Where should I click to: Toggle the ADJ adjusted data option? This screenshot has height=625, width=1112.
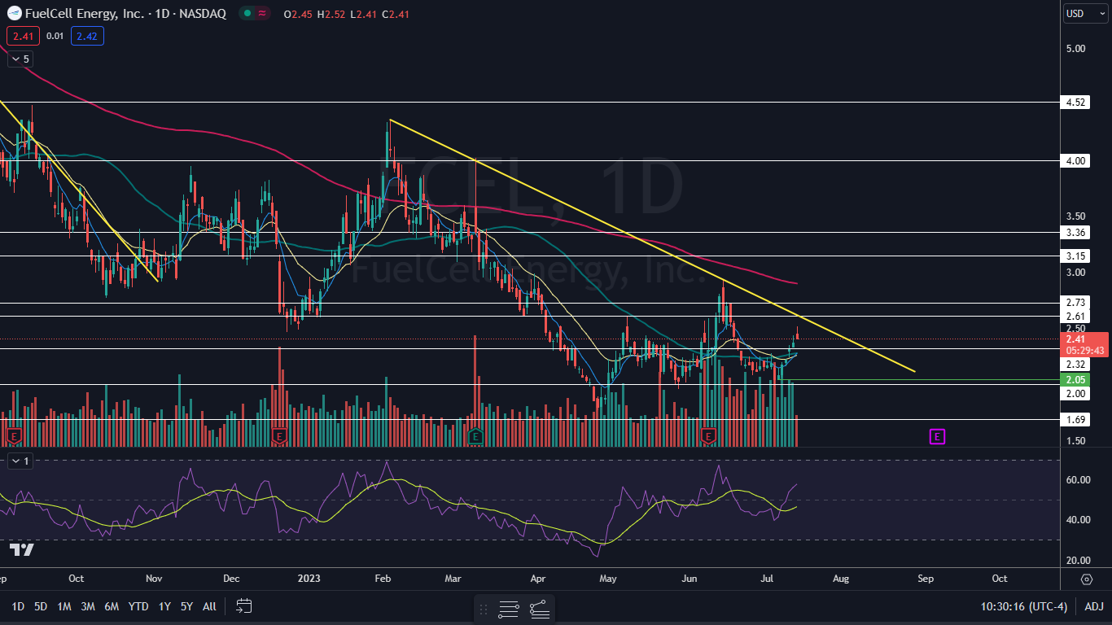[x=1094, y=606]
